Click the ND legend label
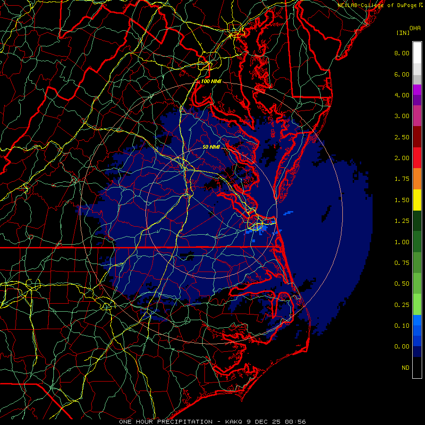The width and height of the screenshot is (425, 425). (x=406, y=368)
